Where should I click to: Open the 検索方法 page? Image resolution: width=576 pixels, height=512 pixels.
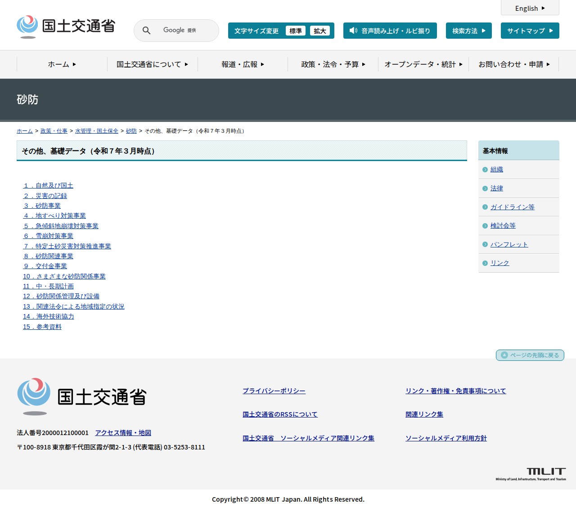[x=469, y=31]
